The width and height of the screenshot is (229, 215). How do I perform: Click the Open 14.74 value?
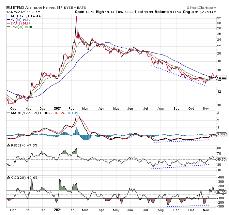pyautogui.click(x=84, y=12)
